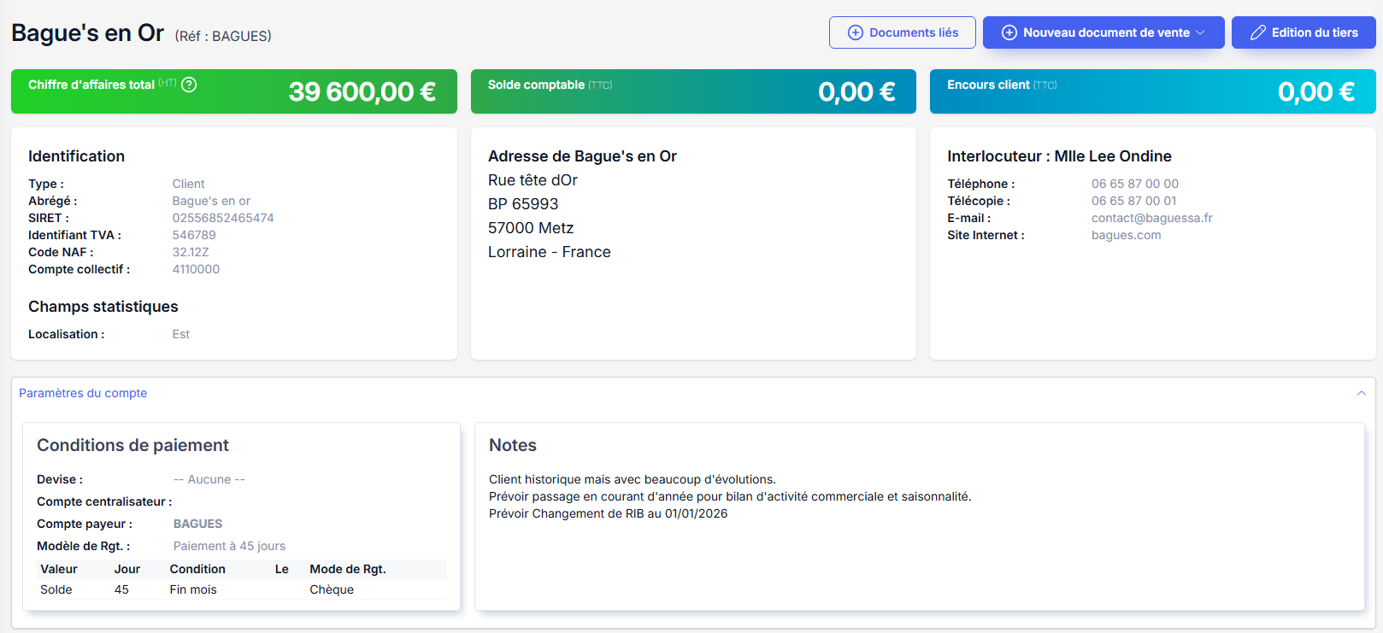1383x633 pixels.
Task: Open the Nouveau document de vente dropdown
Action: click(x=1103, y=32)
